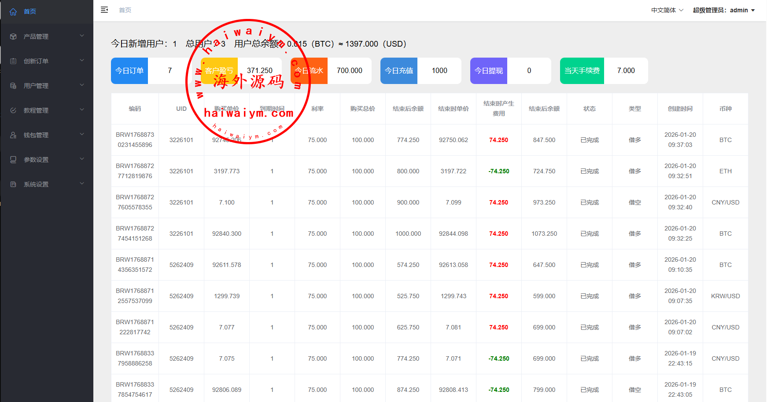Click the 首页 breadcrumb link
Screen dimensions: 767x402
(x=125, y=10)
